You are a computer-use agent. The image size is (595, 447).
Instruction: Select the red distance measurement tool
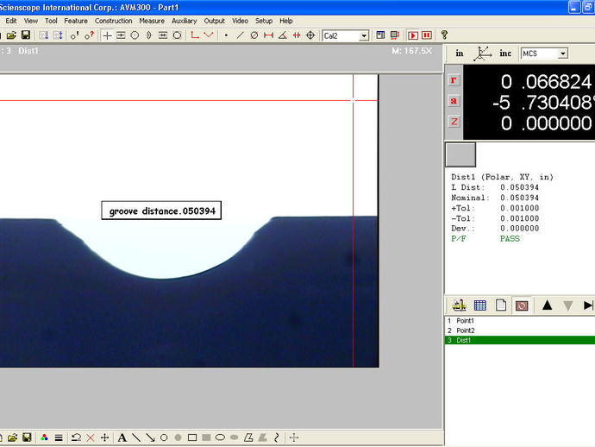268,35
